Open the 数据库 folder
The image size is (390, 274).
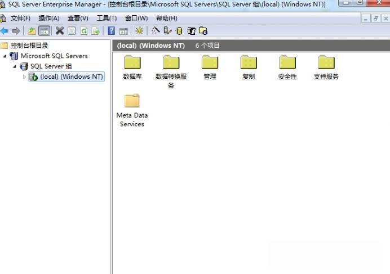(x=132, y=68)
